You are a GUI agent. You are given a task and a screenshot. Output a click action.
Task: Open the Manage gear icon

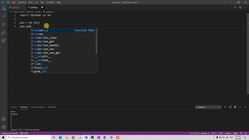tap(4, 127)
